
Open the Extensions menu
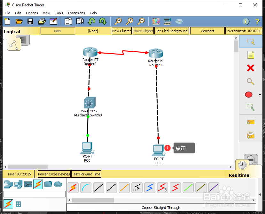click(76, 13)
